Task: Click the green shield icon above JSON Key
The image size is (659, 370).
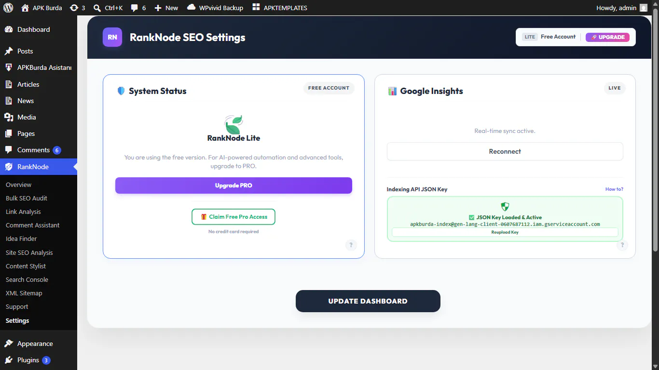Action: pyautogui.click(x=505, y=207)
